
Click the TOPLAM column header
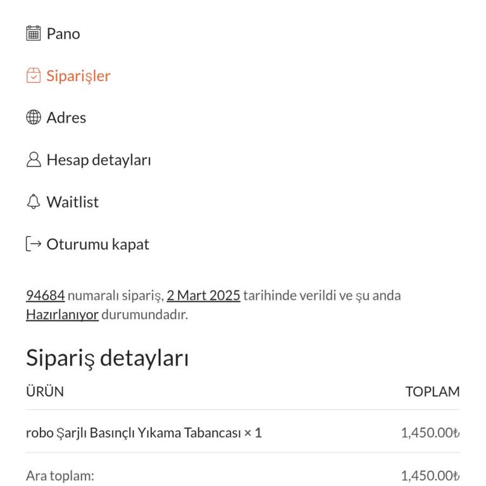click(x=432, y=392)
